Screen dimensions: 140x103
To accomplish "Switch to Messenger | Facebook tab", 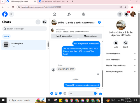I will click(21, 1).
